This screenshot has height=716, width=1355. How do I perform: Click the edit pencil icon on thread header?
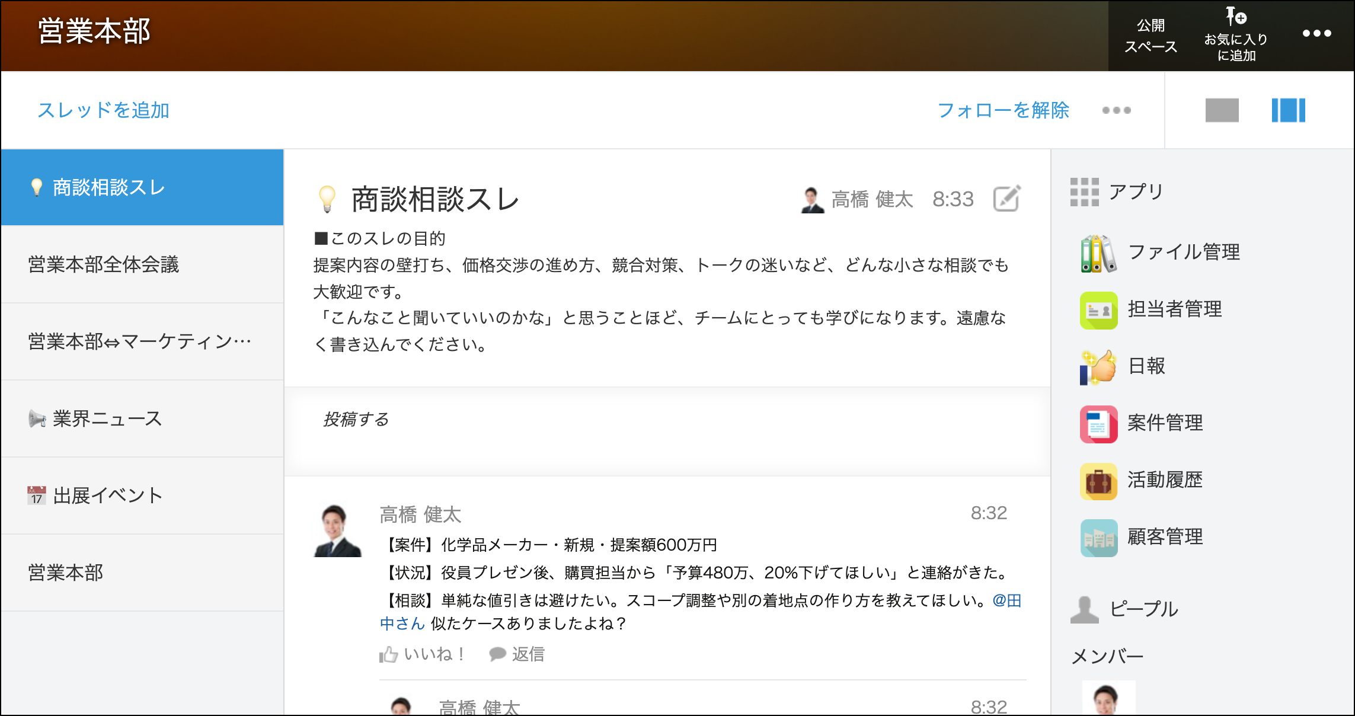pyautogui.click(x=1007, y=199)
